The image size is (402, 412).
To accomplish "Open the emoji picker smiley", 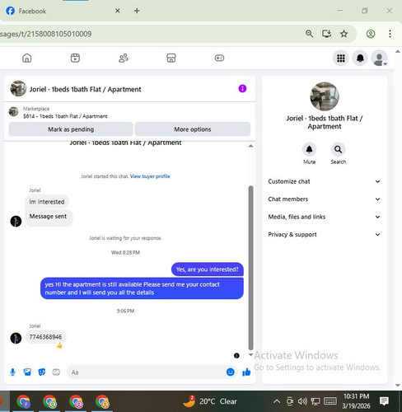I will pos(231,372).
